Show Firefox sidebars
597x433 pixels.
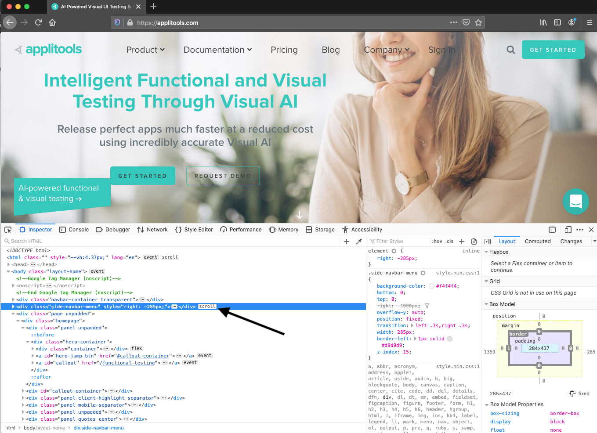pos(557,22)
